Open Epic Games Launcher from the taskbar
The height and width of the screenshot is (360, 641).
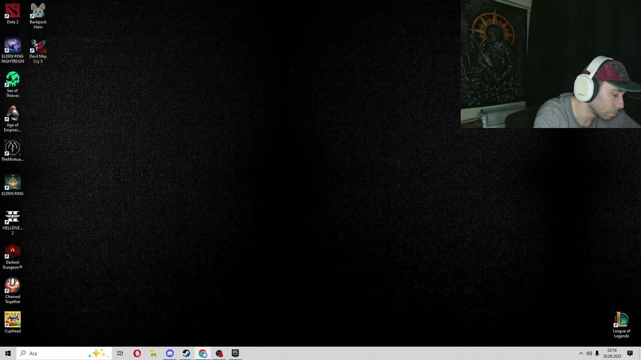click(235, 353)
